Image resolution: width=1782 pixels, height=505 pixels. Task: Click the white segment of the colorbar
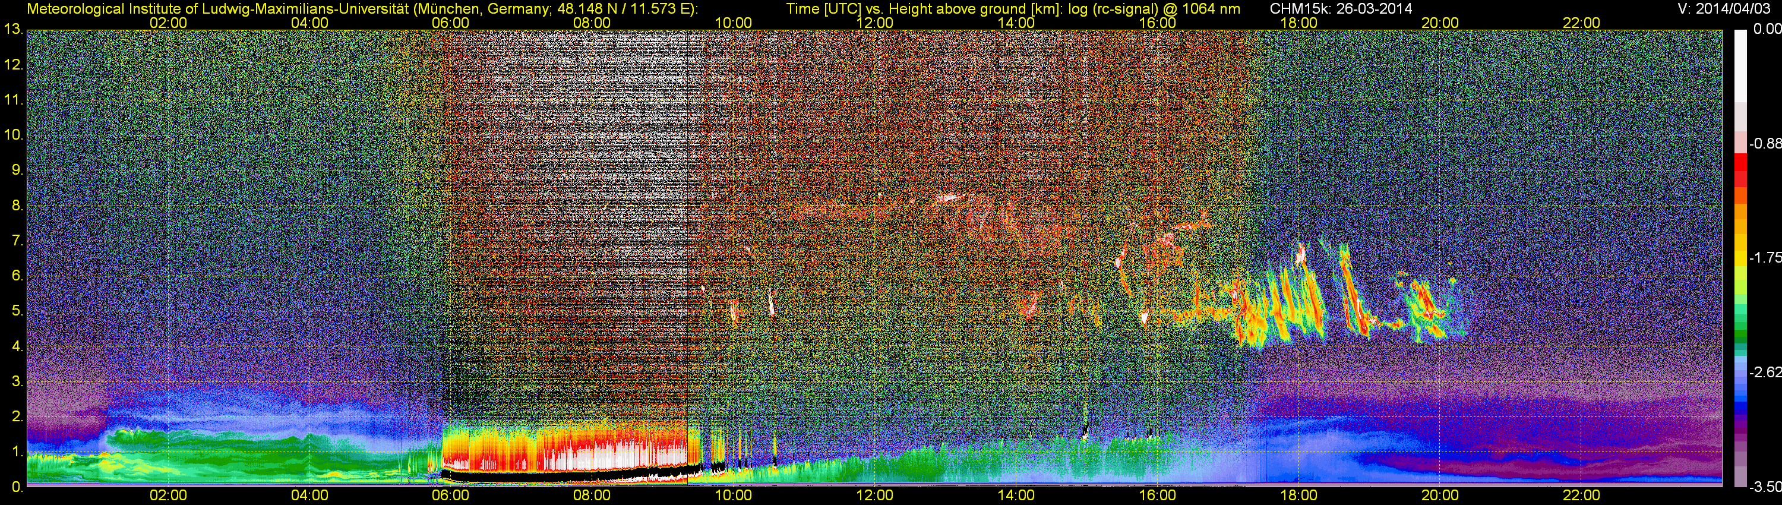[1740, 66]
